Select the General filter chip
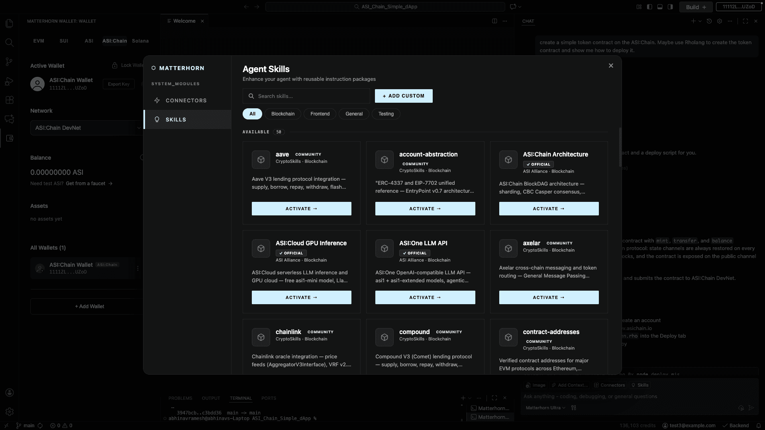 point(354,114)
